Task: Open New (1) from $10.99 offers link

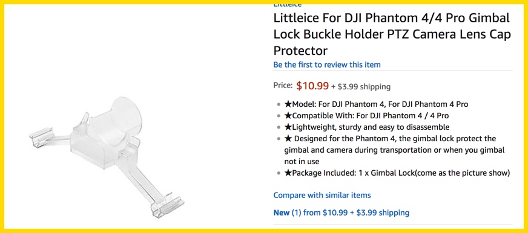Action: (342, 212)
